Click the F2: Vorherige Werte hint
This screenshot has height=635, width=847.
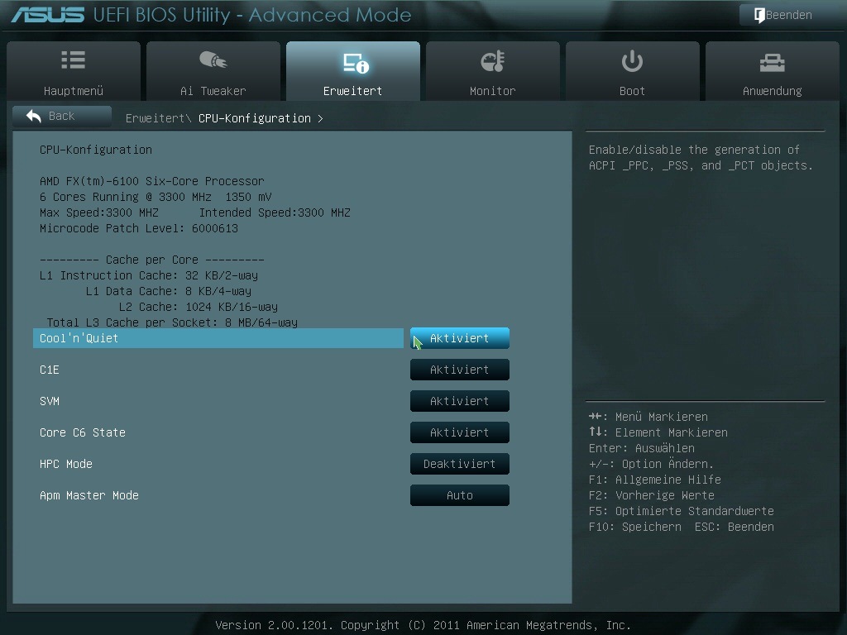[x=652, y=495]
